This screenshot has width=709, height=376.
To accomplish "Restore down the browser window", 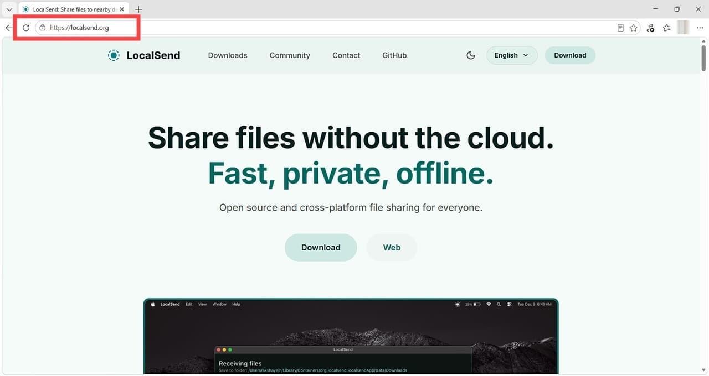I will (677, 9).
